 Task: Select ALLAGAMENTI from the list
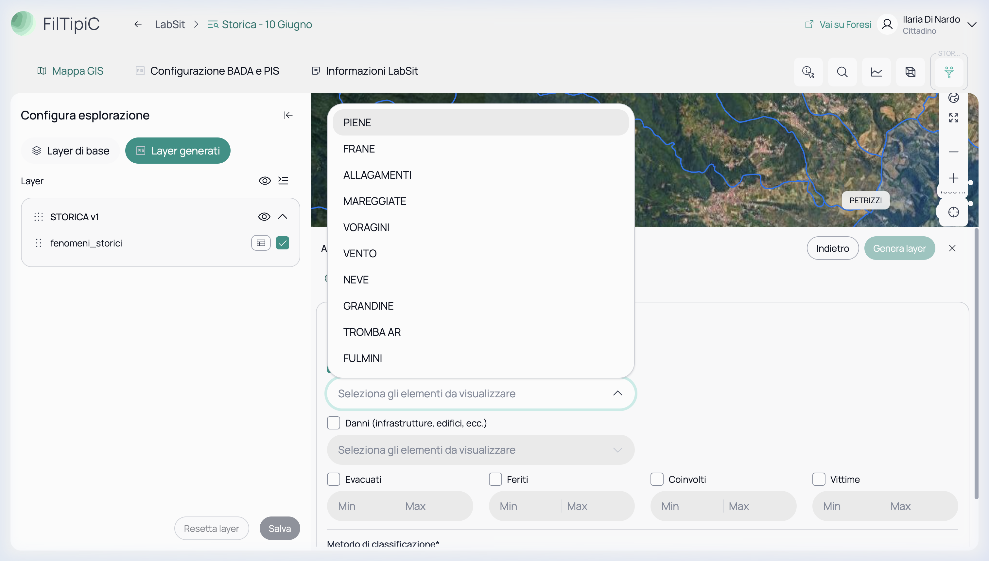point(480,174)
